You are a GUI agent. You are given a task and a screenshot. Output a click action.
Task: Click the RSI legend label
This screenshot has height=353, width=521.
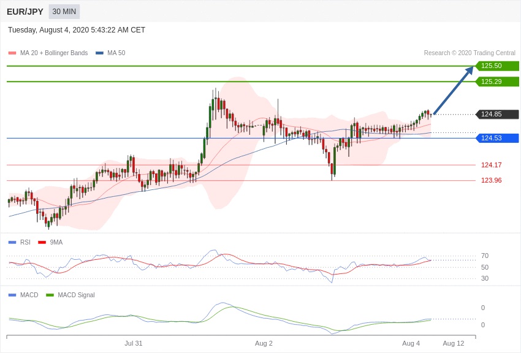(25, 243)
